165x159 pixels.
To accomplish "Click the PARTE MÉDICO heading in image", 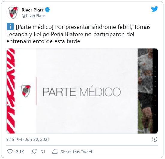I will 82,92.
